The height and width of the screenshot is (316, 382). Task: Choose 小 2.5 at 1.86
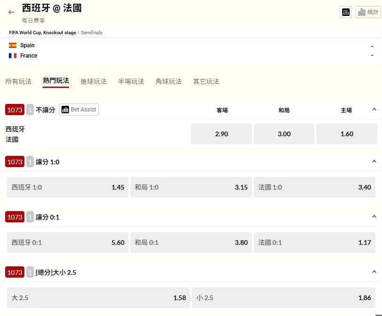[283, 298]
